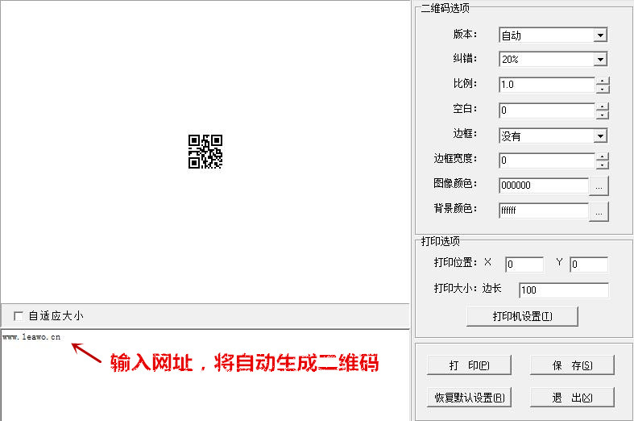Open color picker for 背景颜色
Screen dimensions: 634x421
click(599, 211)
